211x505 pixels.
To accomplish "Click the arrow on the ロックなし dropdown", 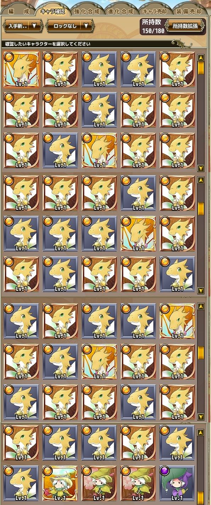I will pyautogui.click(x=86, y=26).
